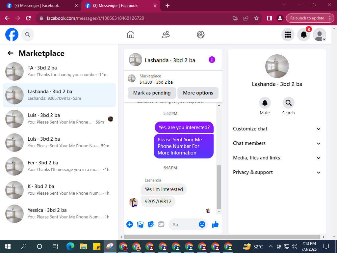Expand Chat members section
Screen dimensions: 337x253
click(x=277, y=143)
